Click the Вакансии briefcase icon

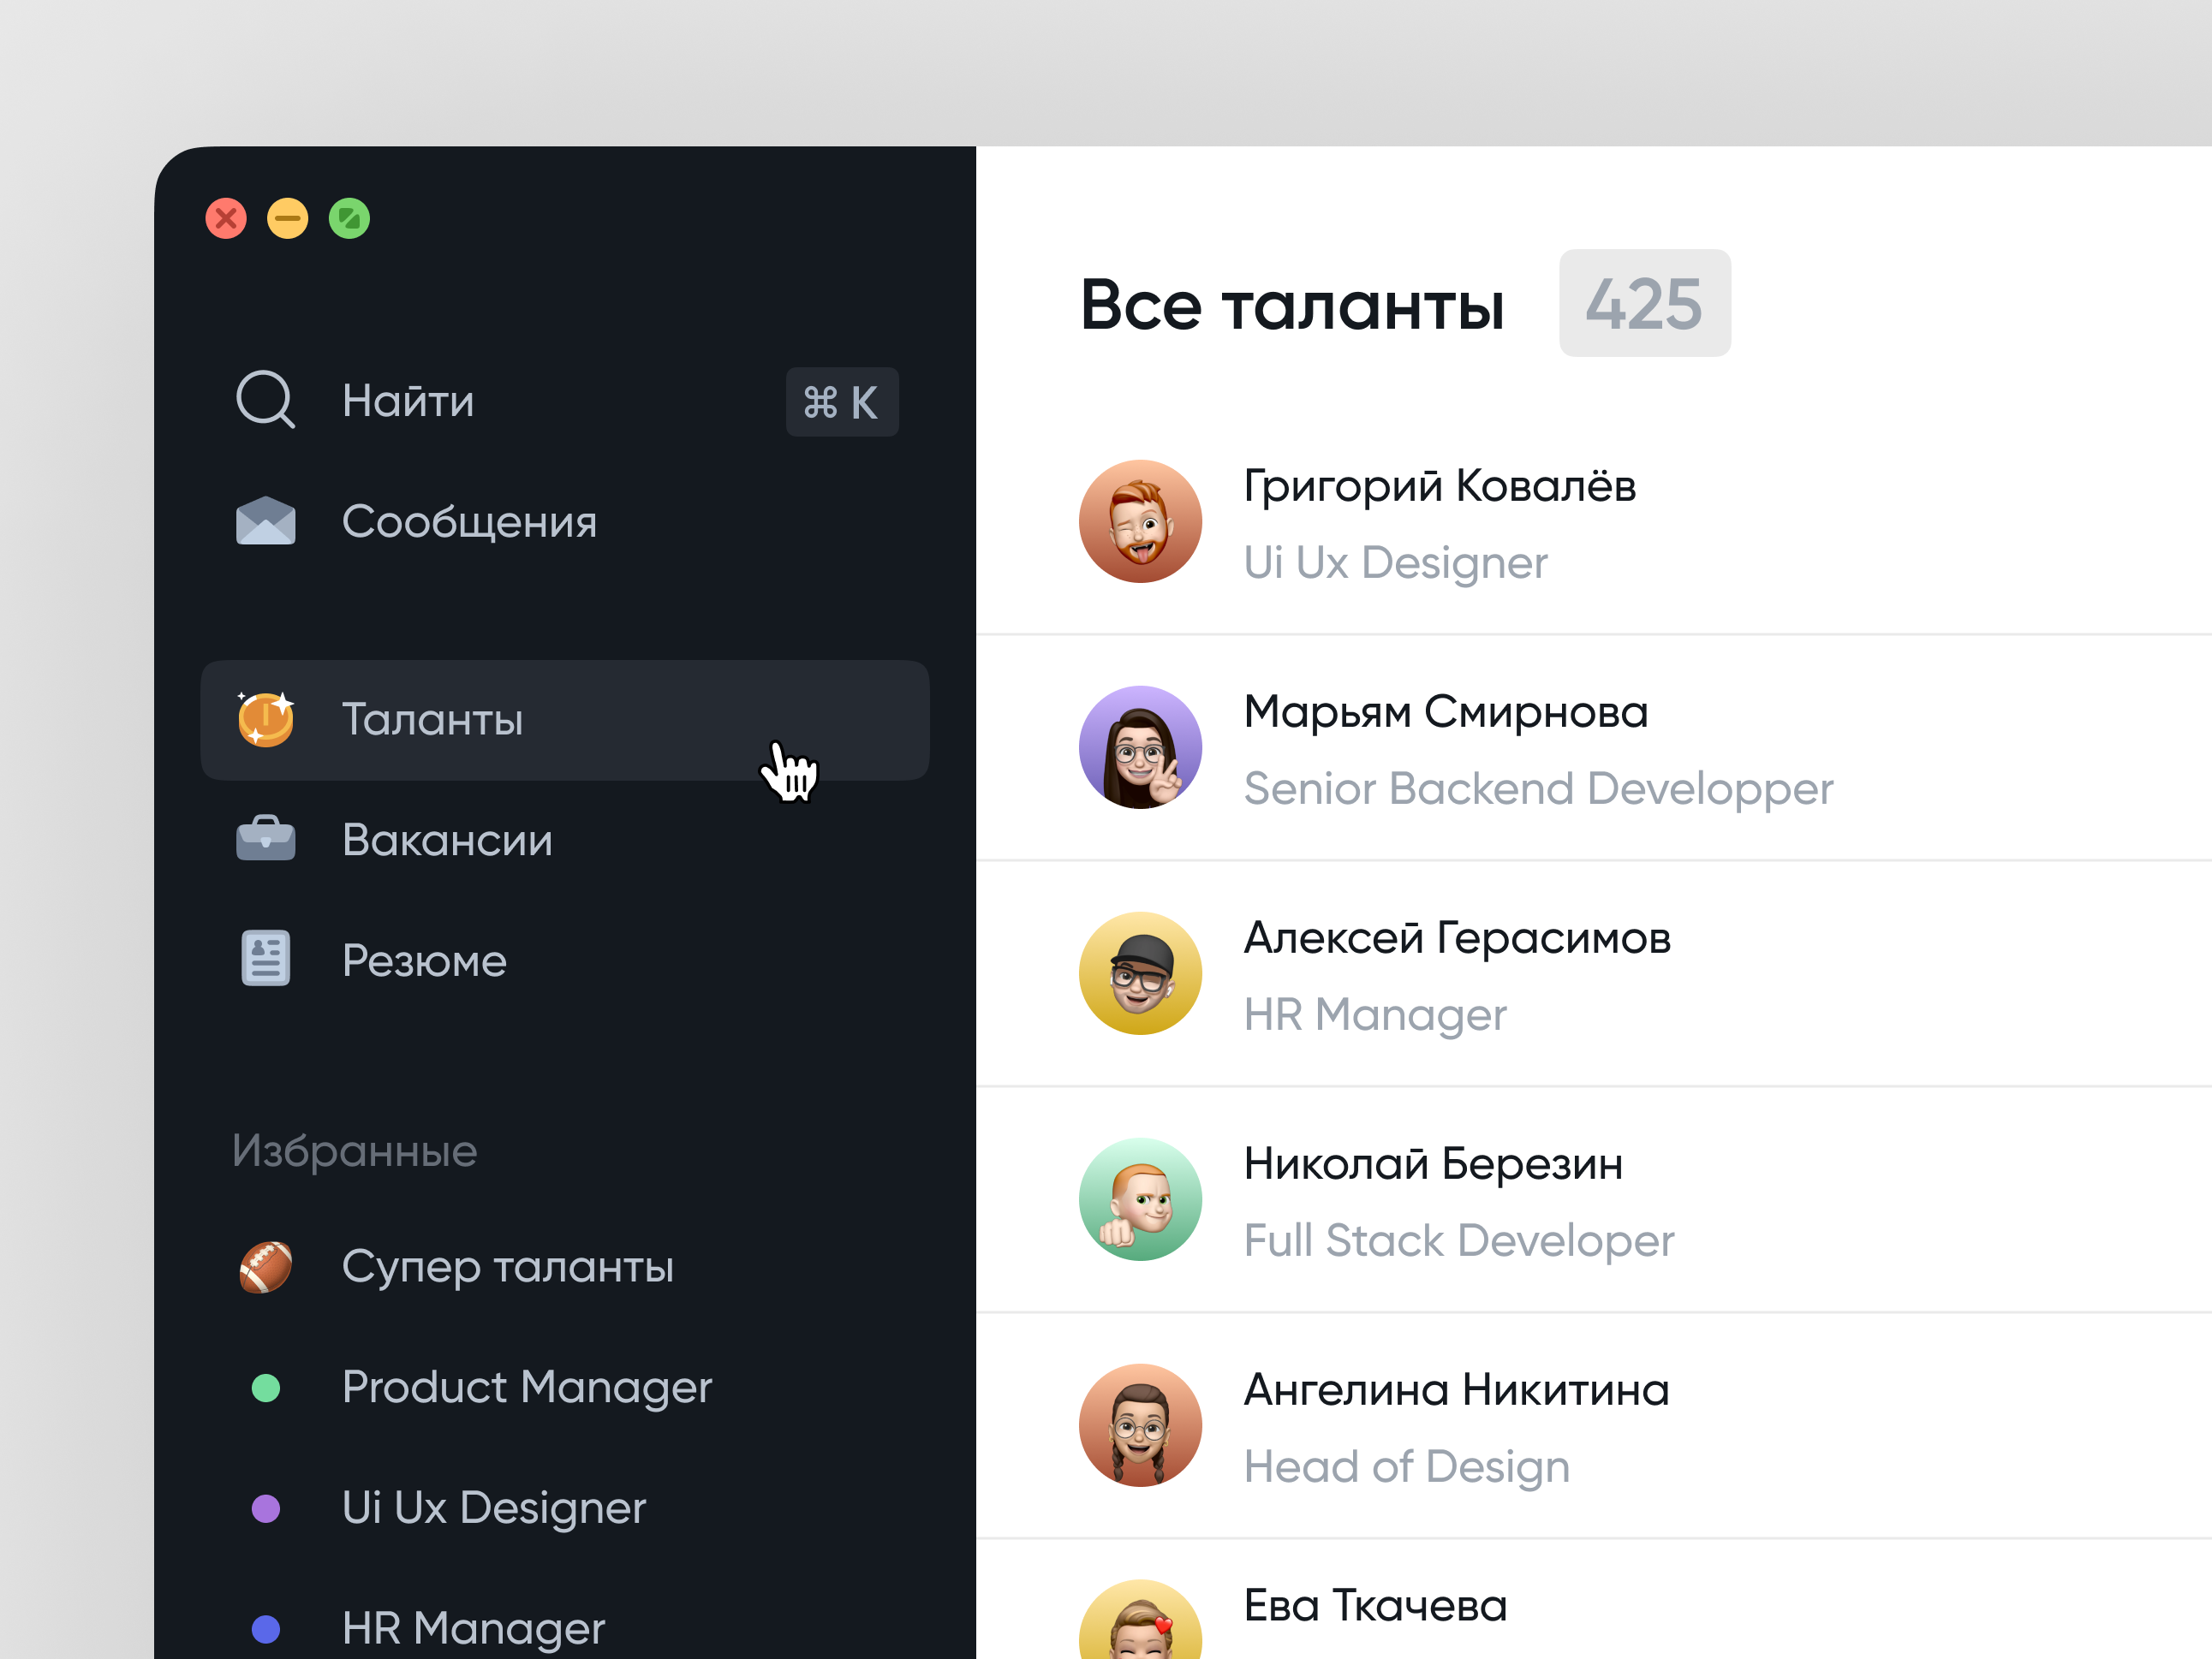[264, 840]
